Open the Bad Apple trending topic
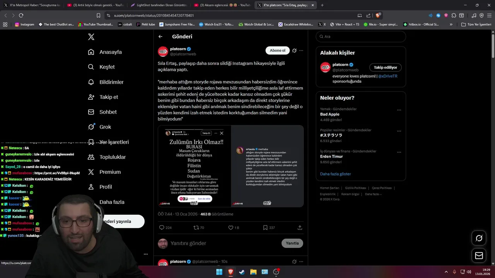Viewport: 495px width, 278px height. click(x=329, y=114)
